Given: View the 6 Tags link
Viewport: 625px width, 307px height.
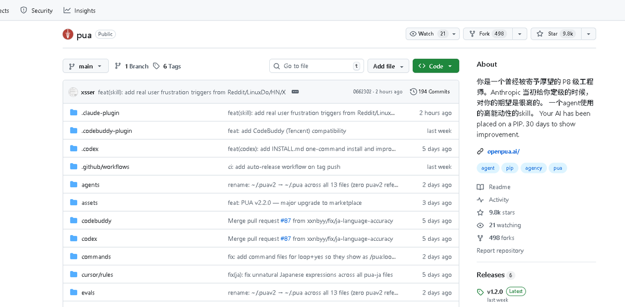Looking at the screenshot, I should tap(167, 66).
